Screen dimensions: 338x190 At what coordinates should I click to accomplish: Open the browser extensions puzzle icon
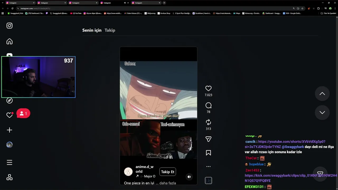tap(318, 8)
